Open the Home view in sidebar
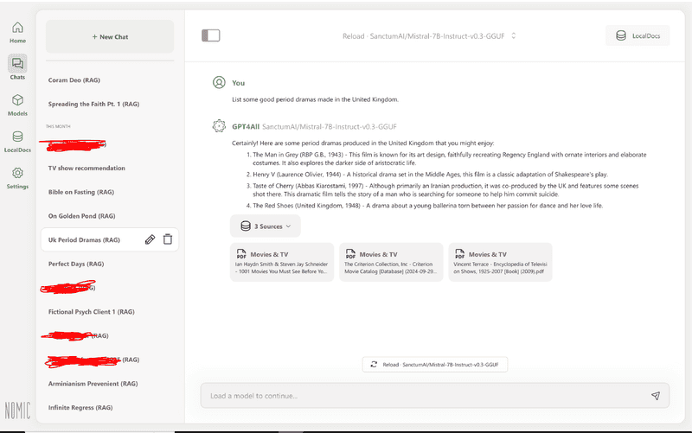The height and width of the screenshot is (433, 692). tap(17, 33)
